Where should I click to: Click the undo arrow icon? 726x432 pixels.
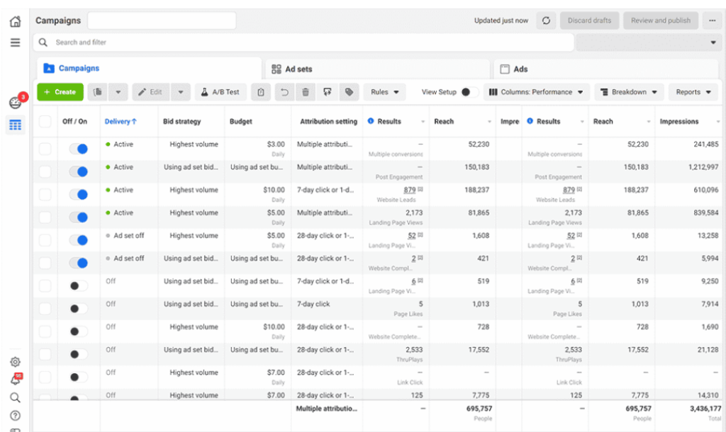tap(284, 92)
